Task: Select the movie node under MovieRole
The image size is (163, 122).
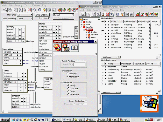Action: point(90,30)
